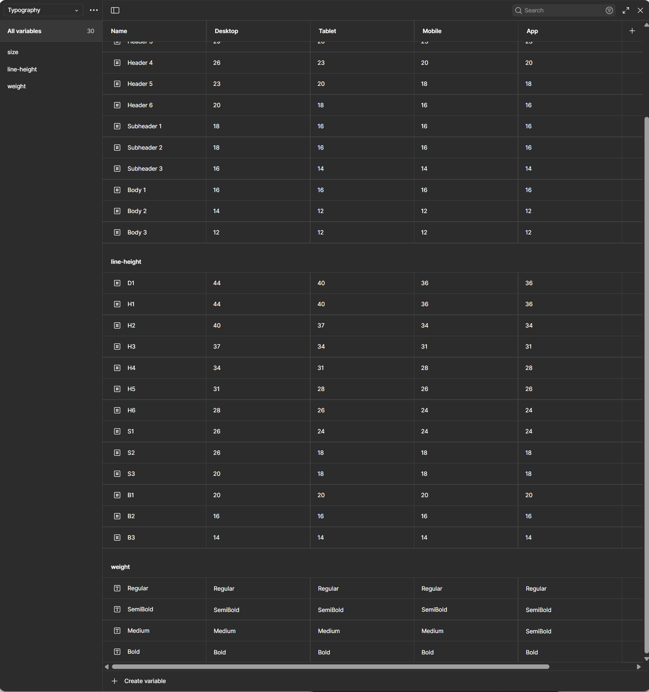The width and height of the screenshot is (649, 692).
Task: Click the search filter icon
Action: click(x=609, y=10)
